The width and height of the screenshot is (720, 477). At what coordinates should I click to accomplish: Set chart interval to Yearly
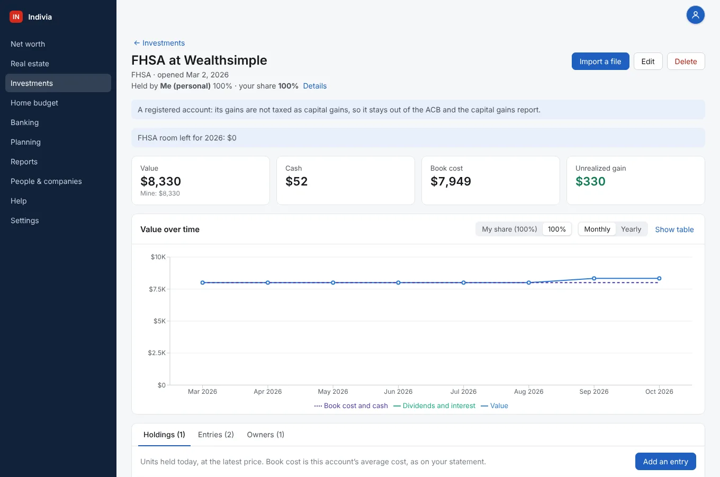[x=631, y=229]
